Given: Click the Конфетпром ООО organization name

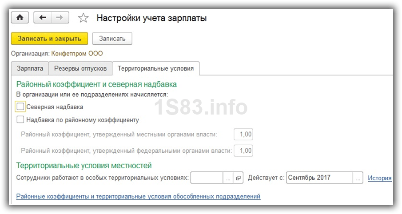Looking at the screenshot, I should (77, 54).
